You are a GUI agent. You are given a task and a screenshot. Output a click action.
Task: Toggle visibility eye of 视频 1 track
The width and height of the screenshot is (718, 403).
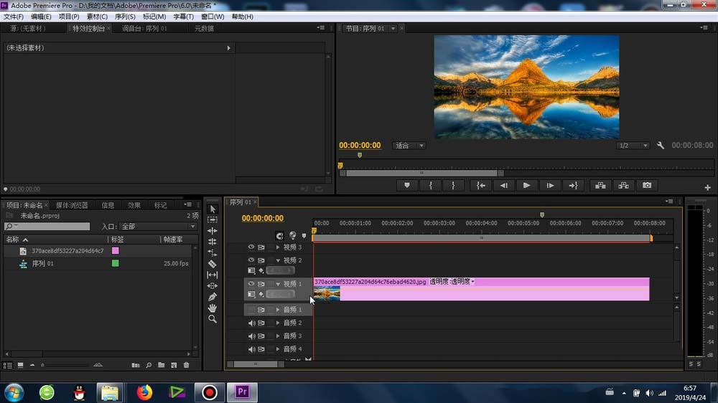[251, 284]
